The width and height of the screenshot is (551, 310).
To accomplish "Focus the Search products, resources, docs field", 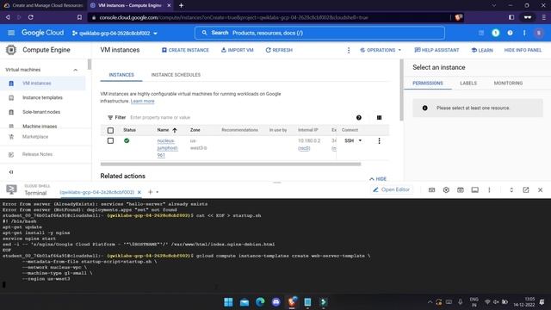I will [319, 33].
